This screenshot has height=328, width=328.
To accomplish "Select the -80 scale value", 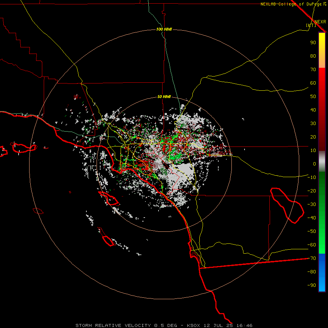I will 312,272.
